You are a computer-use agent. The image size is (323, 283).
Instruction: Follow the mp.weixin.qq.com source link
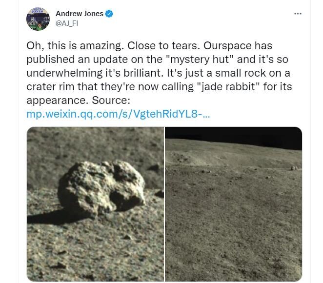pos(118,114)
